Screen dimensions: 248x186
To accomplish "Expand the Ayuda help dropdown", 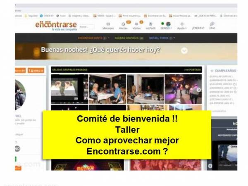I will tap(182, 28).
